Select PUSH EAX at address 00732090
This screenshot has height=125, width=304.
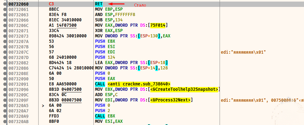(105, 79)
